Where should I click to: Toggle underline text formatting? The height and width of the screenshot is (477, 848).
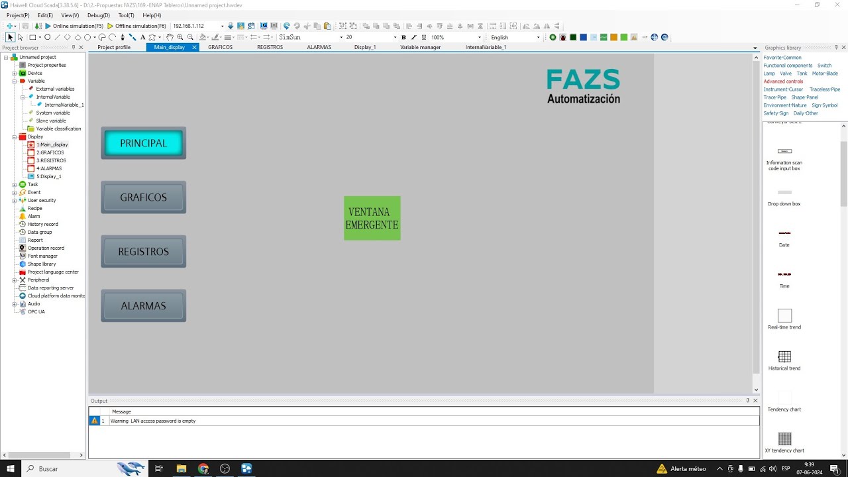(424, 37)
